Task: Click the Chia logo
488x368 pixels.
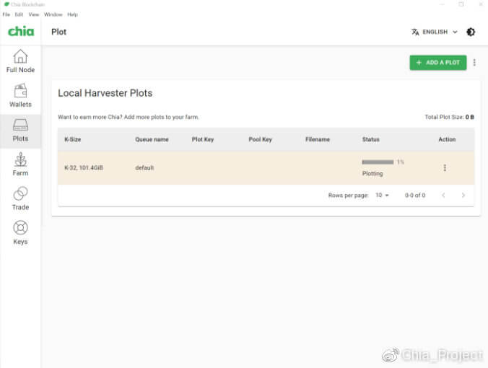Action: [21, 32]
